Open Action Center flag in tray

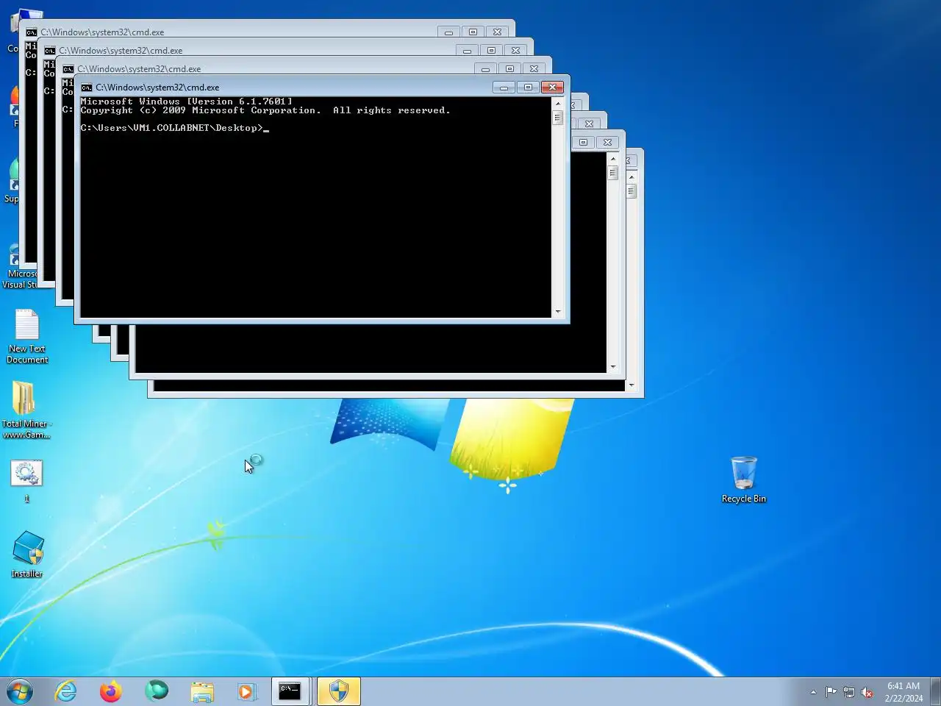click(x=831, y=692)
